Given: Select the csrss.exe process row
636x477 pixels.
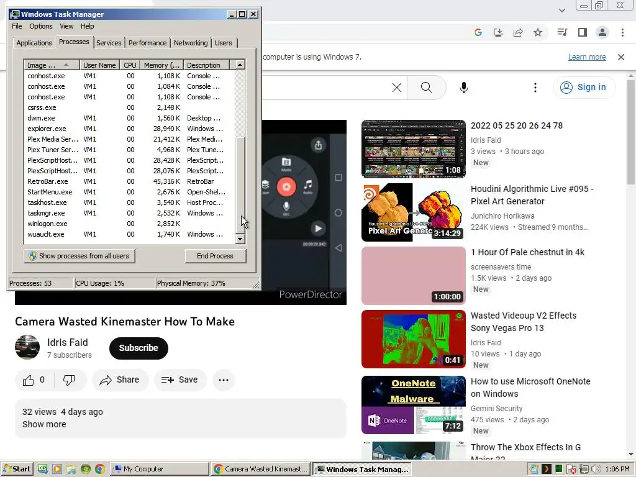Looking at the screenshot, I should pos(129,107).
